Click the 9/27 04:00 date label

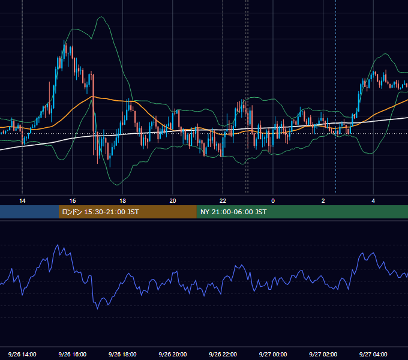[373, 354]
